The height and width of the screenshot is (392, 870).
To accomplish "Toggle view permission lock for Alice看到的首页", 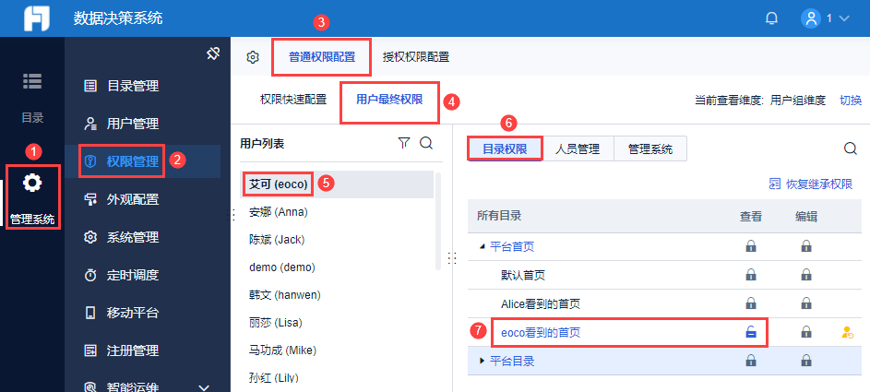I will pyautogui.click(x=751, y=303).
